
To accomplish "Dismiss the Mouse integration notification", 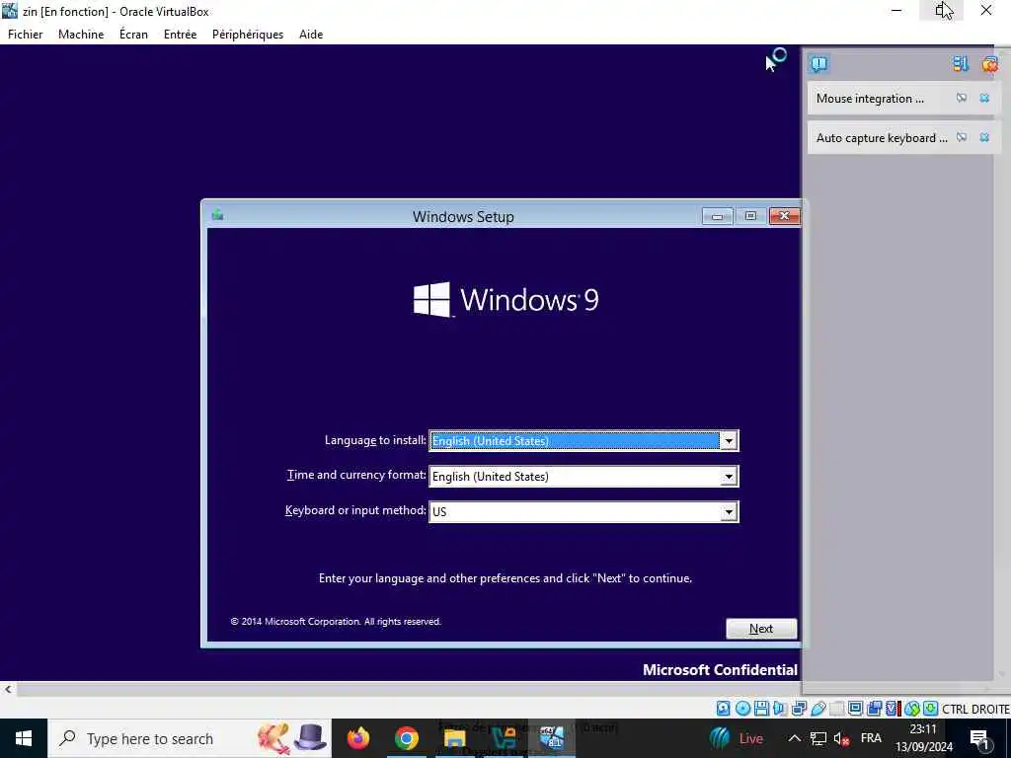I will (984, 98).
